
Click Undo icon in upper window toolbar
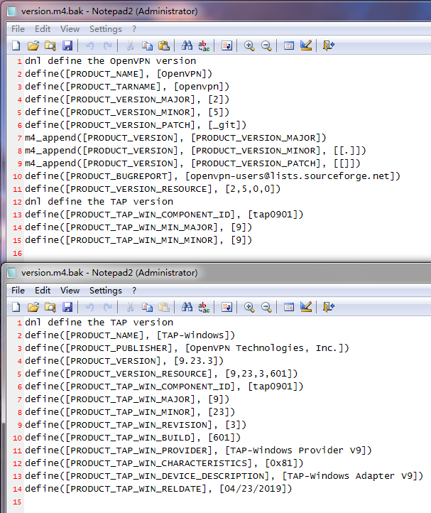point(90,45)
